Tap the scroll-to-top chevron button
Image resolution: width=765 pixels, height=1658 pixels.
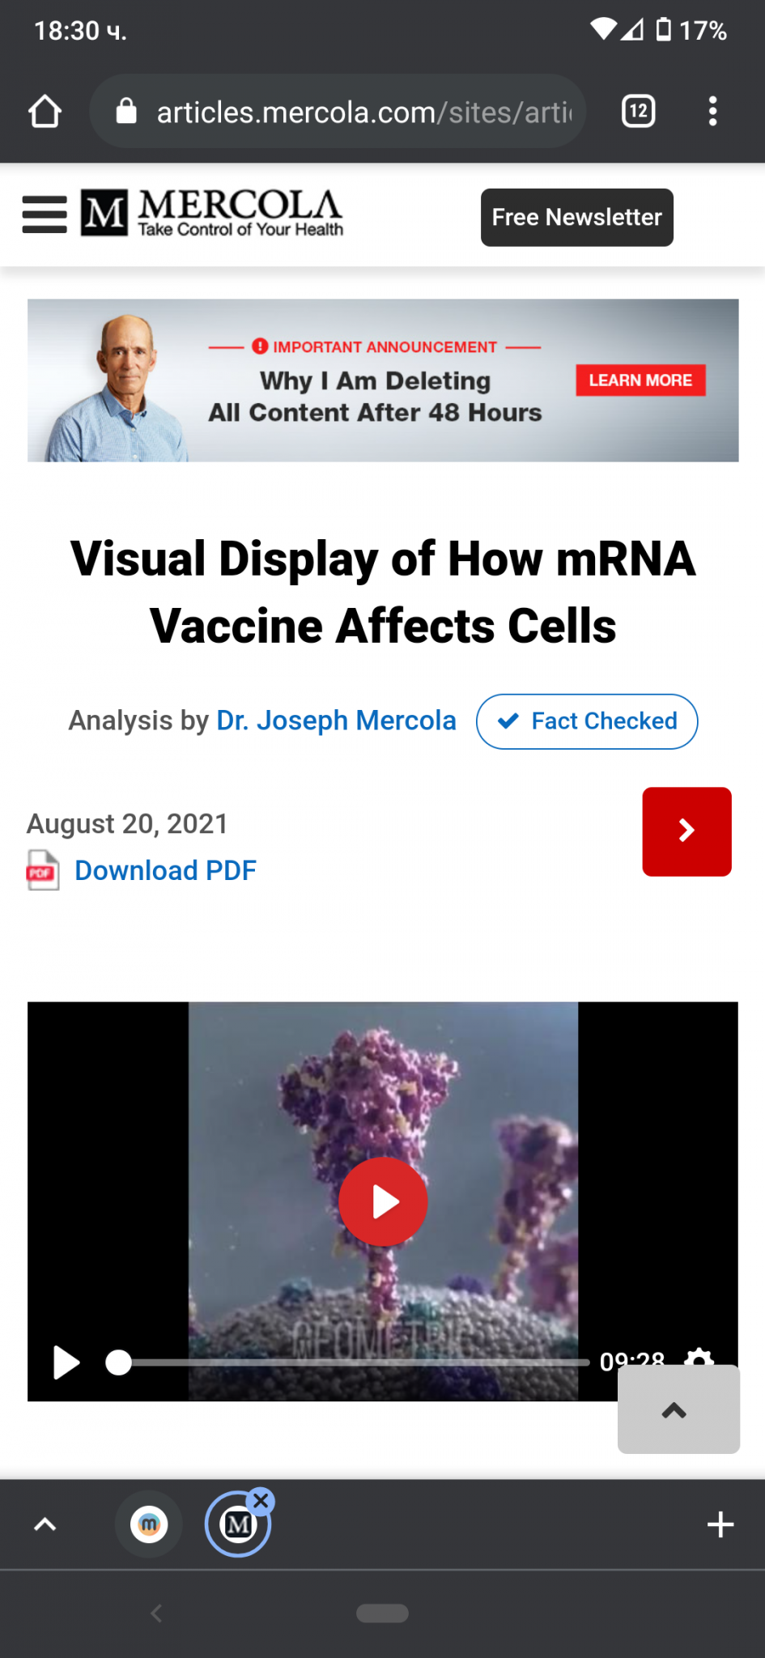tap(678, 1410)
